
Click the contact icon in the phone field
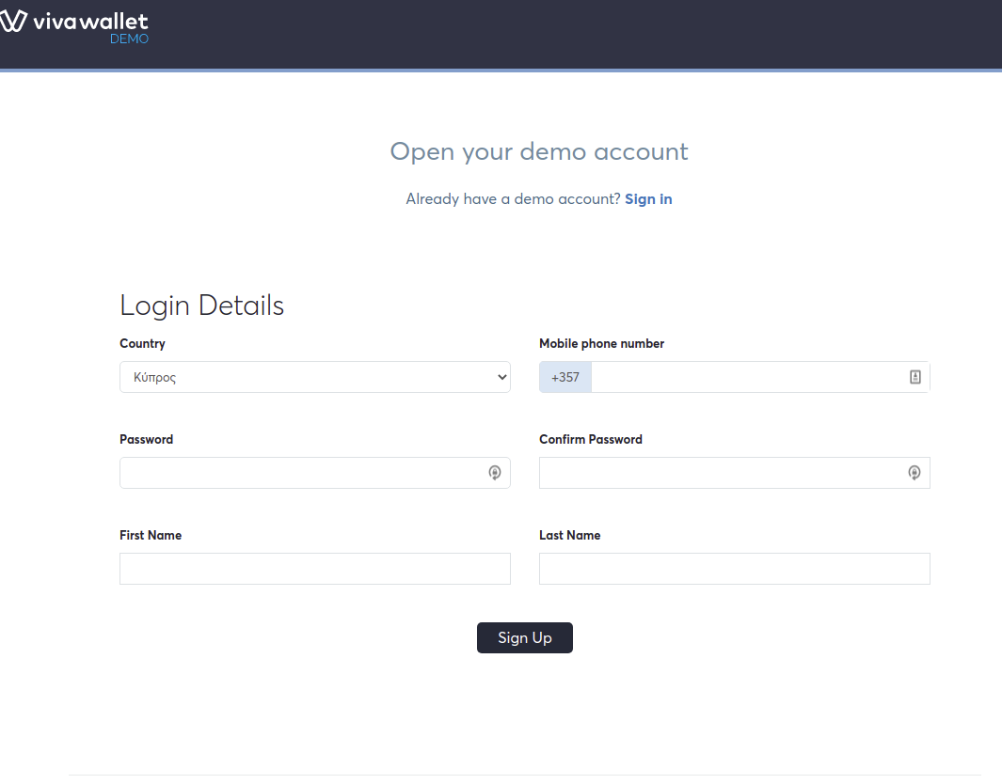point(914,377)
